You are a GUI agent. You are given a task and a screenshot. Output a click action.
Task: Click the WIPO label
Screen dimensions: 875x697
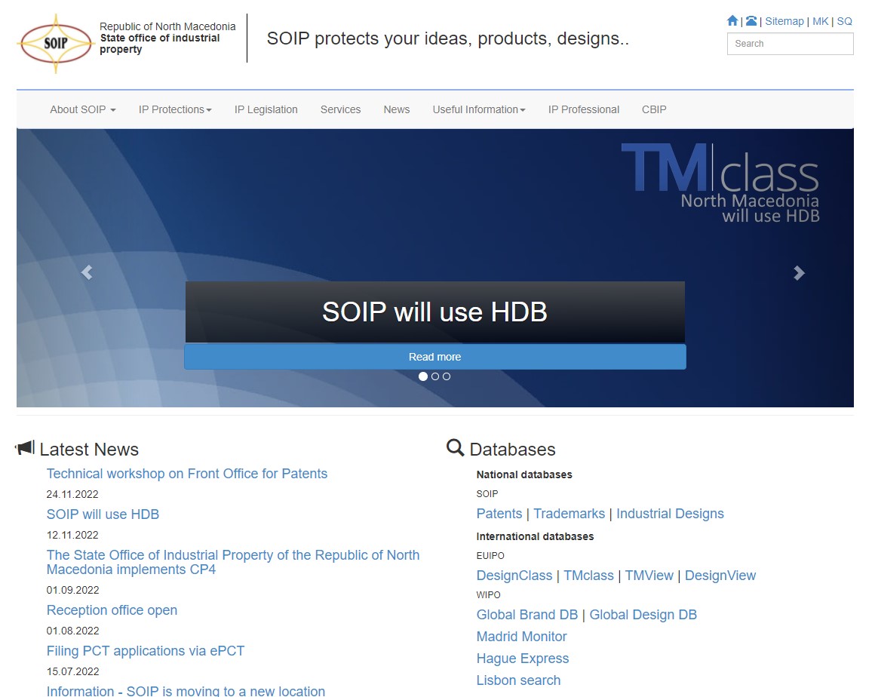click(488, 595)
